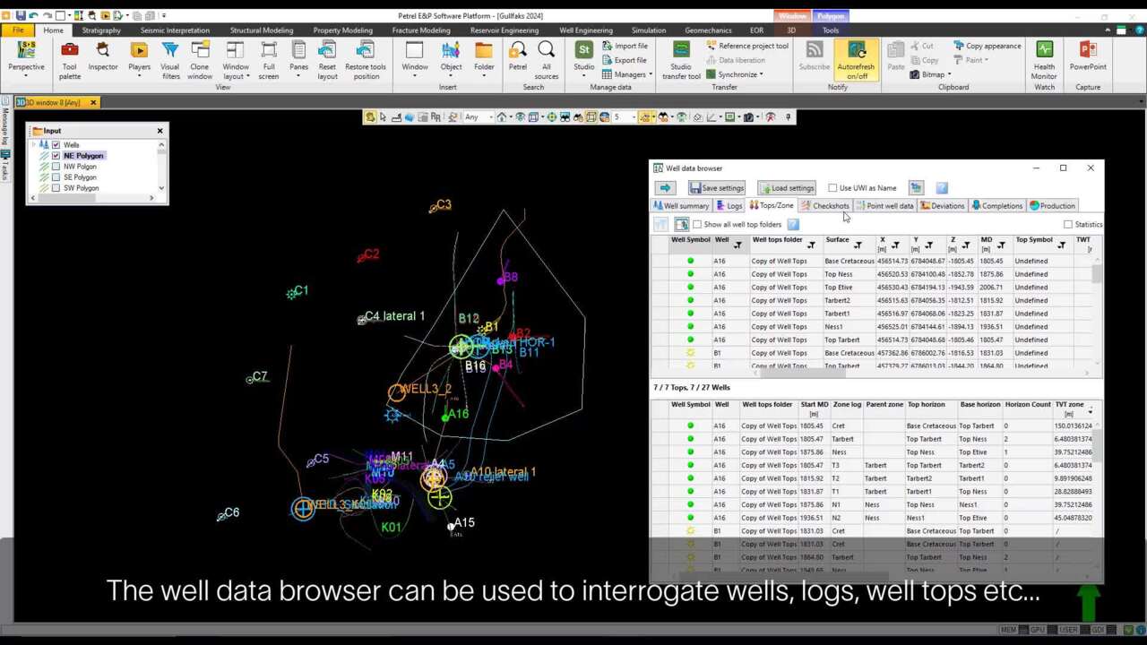Click the well tops table vertical scrollbar
Image resolution: width=1147 pixels, height=645 pixels.
(x=1099, y=310)
